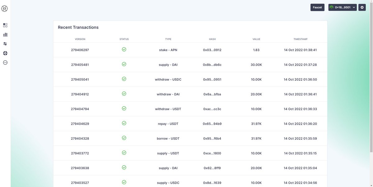373x187 pixels.
Task: Click the wallet avatar icon
Action: tap(332, 7)
